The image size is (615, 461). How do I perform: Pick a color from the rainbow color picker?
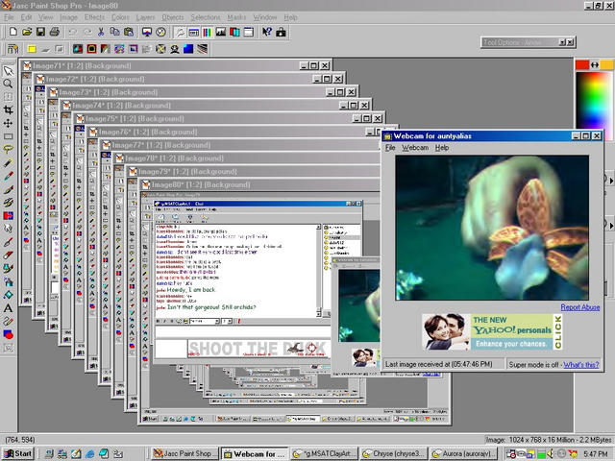[x=594, y=101]
